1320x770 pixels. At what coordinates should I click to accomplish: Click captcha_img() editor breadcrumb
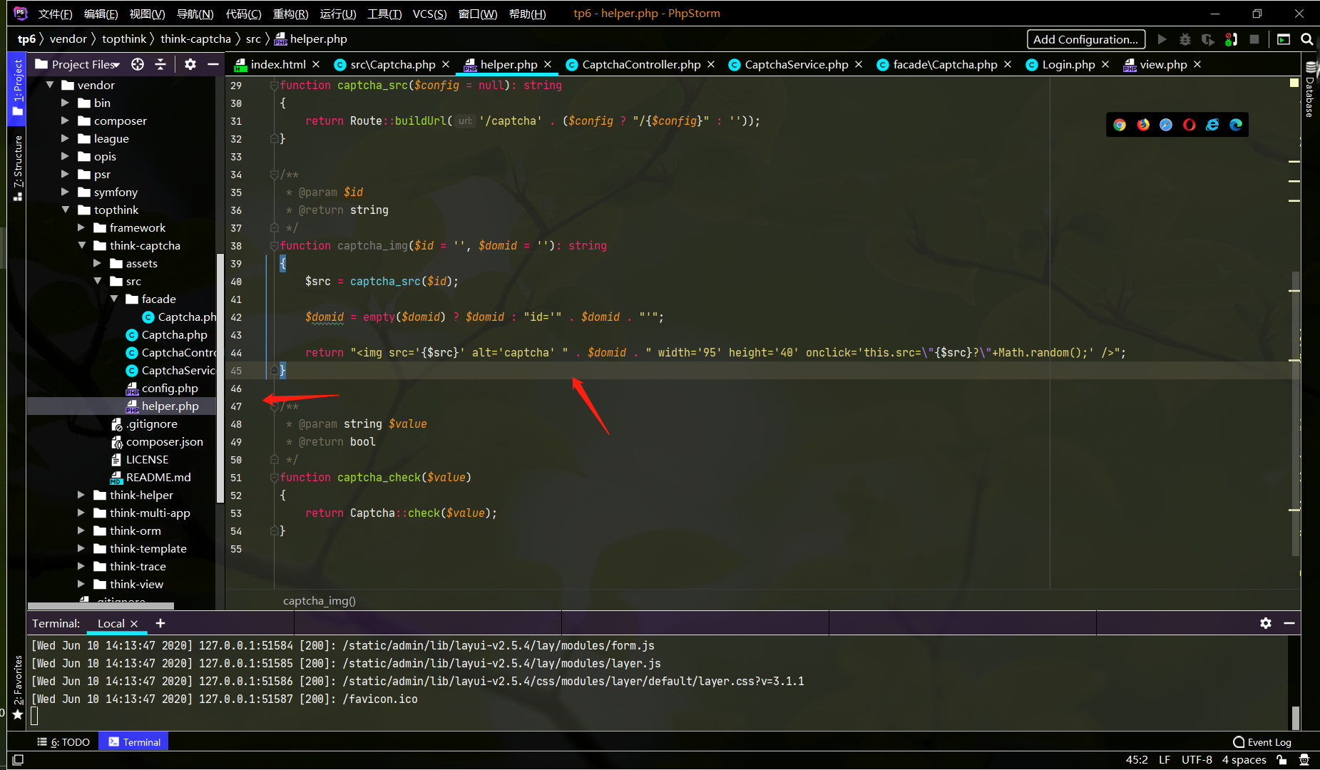click(x=319, y=601)
